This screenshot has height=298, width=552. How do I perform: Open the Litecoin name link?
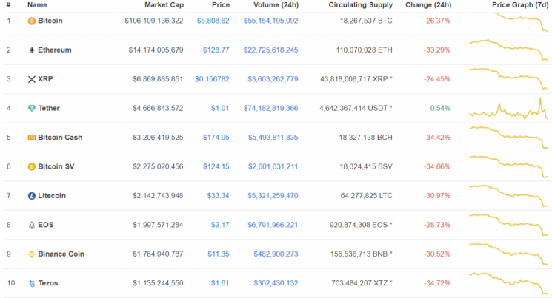tap(52, 196)
